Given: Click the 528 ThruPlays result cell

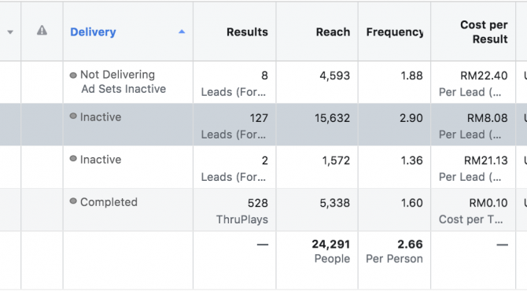Looking at the screenshot, I should click(x=234, y=210).
